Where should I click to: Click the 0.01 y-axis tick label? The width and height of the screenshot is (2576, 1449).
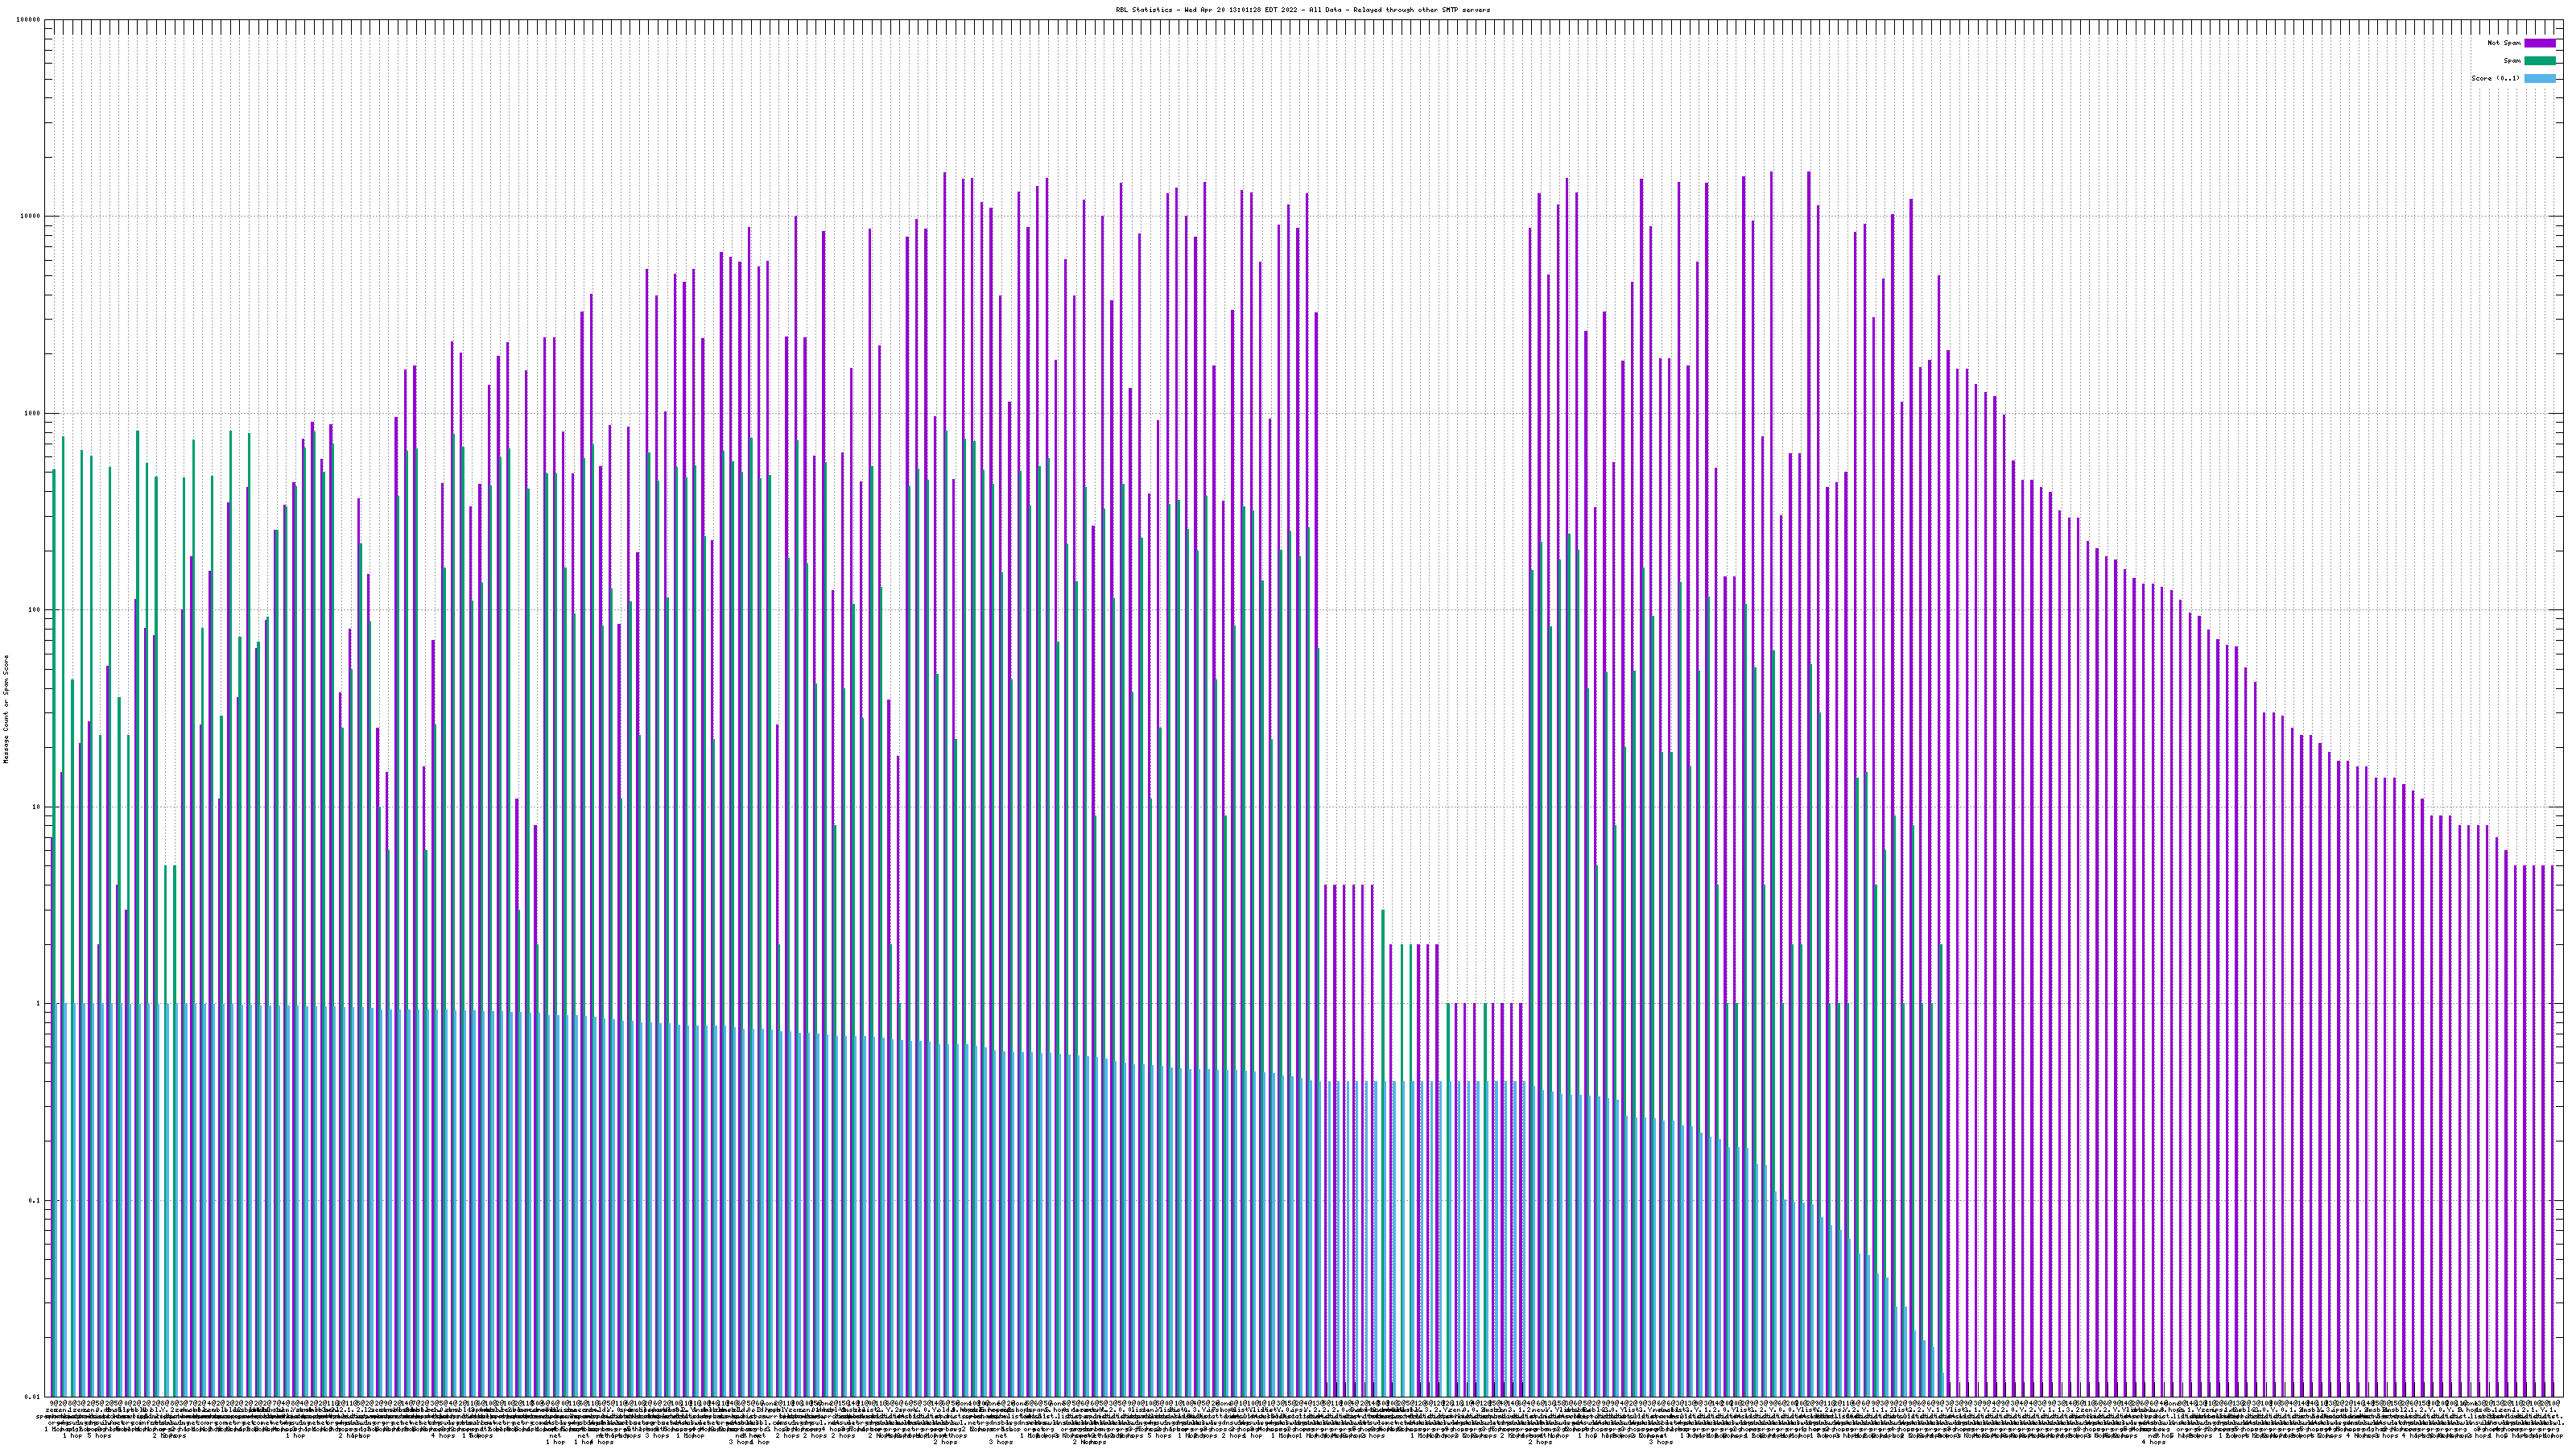[x=34, y=1397]
